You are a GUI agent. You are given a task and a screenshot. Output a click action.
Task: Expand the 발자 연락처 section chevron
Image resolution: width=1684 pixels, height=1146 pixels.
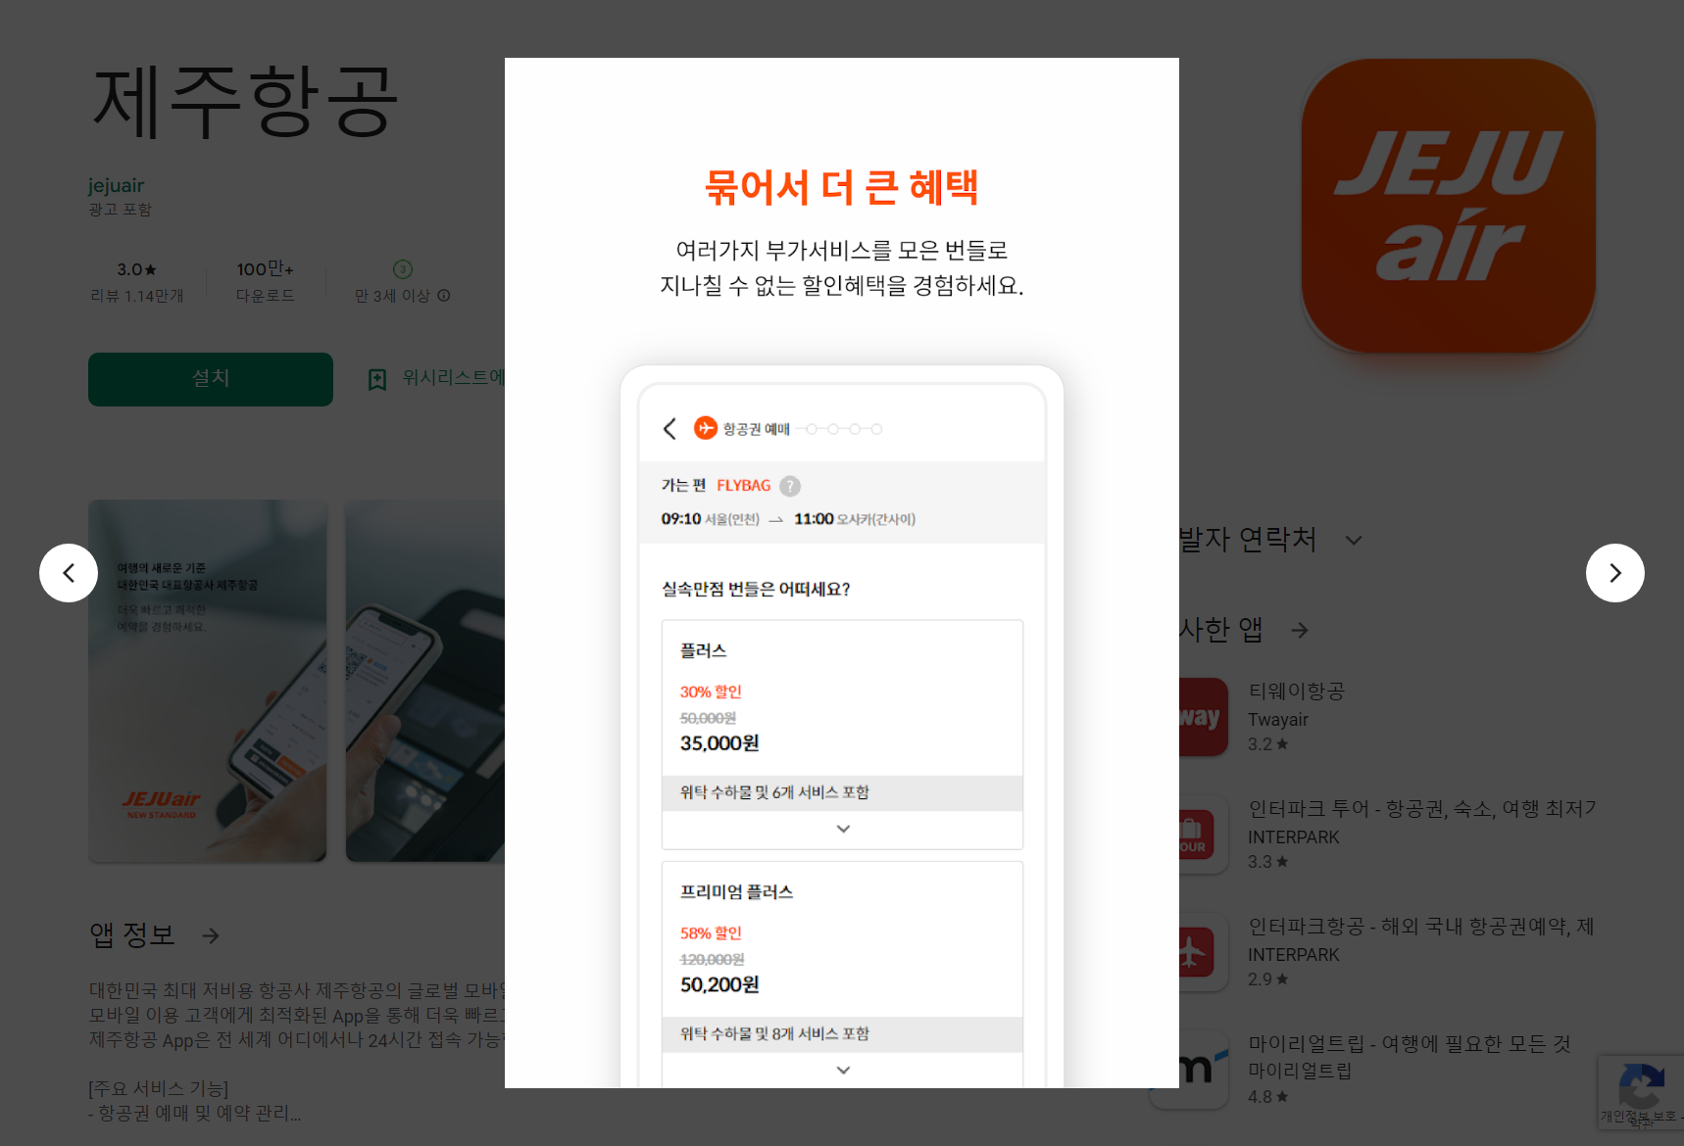(1354, 541)
